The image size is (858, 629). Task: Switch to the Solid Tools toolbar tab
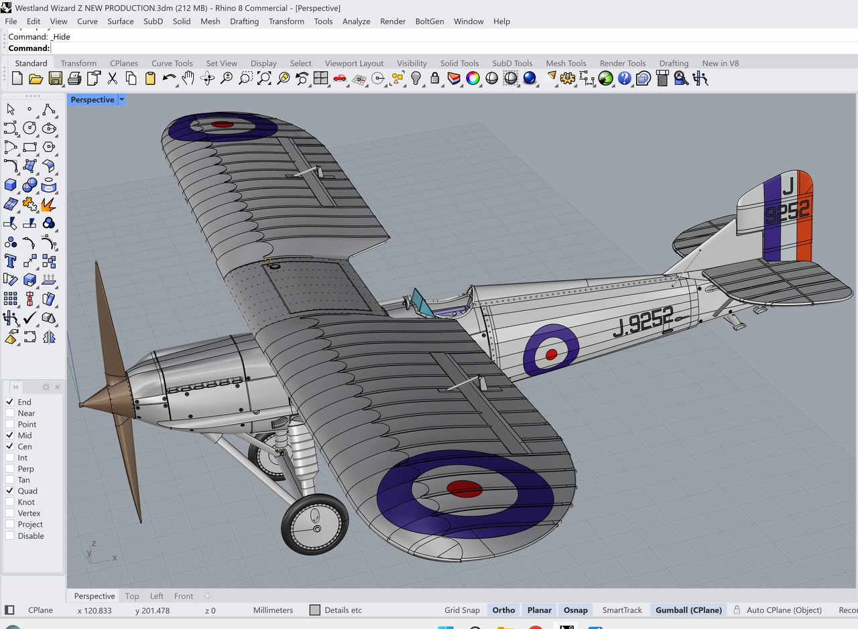pyautogui.click(x=459, y=63)
